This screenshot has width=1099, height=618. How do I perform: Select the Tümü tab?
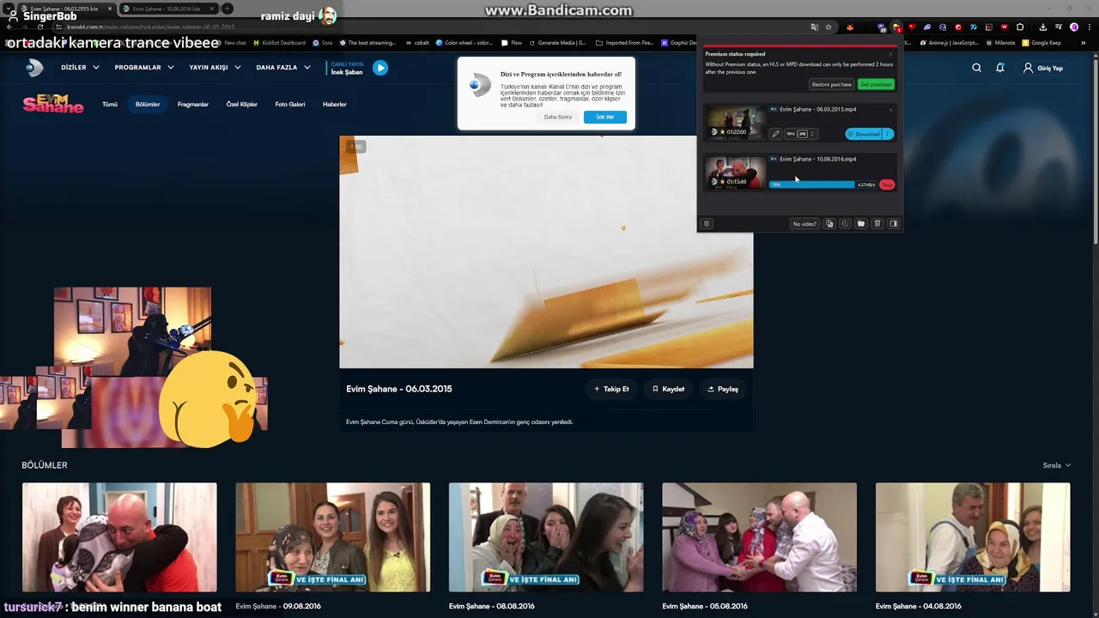tap(110, 105)
